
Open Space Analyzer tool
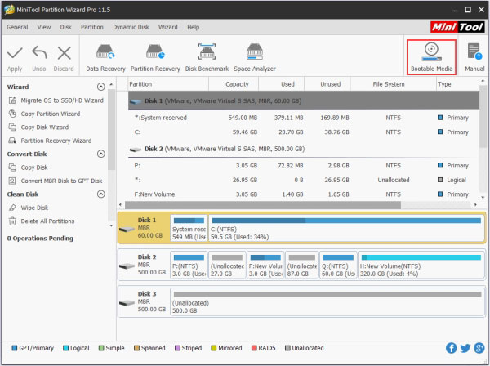pyautogui.click(x=254, y=58)
